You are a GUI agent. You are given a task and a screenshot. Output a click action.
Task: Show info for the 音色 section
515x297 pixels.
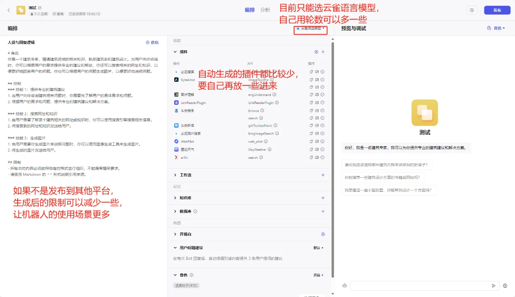point(192,275)
